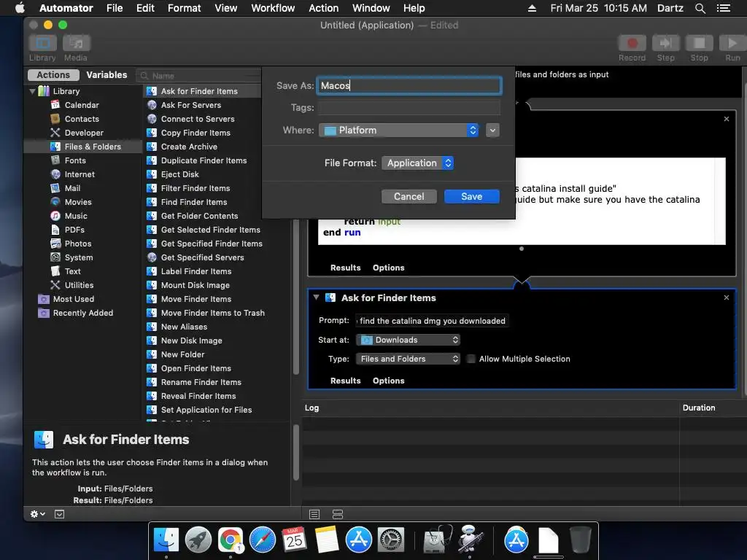Click the Stop toolbar icon
Viewport: 747px width, 560px height.
699,43
